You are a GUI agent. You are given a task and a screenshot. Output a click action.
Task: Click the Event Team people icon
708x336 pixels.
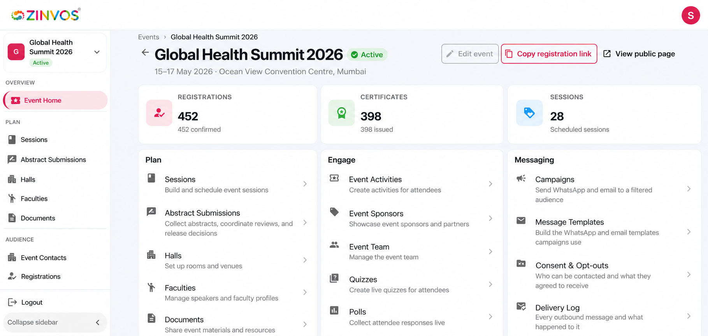tap(334, 245)
